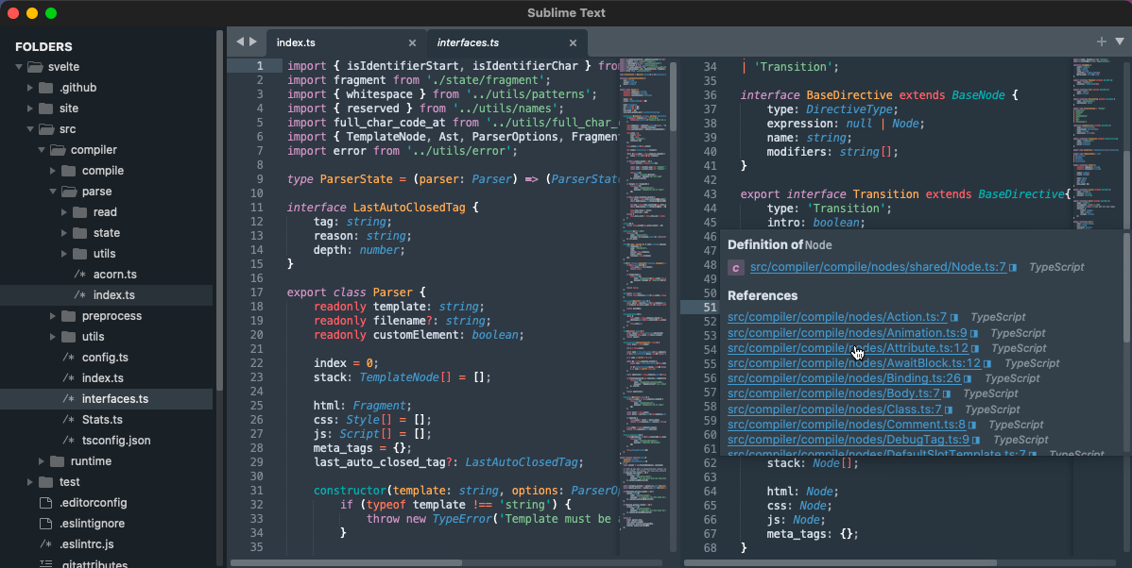The height and width of the screenshot is (568, 1132).
Task: Expand the runtime folder
Action: tap(42, 461)
